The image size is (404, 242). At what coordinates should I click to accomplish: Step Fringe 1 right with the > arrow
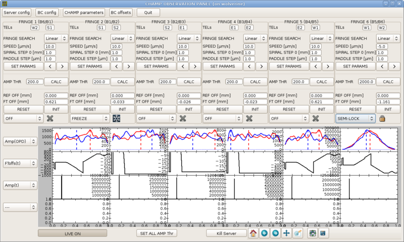(62, 66)
